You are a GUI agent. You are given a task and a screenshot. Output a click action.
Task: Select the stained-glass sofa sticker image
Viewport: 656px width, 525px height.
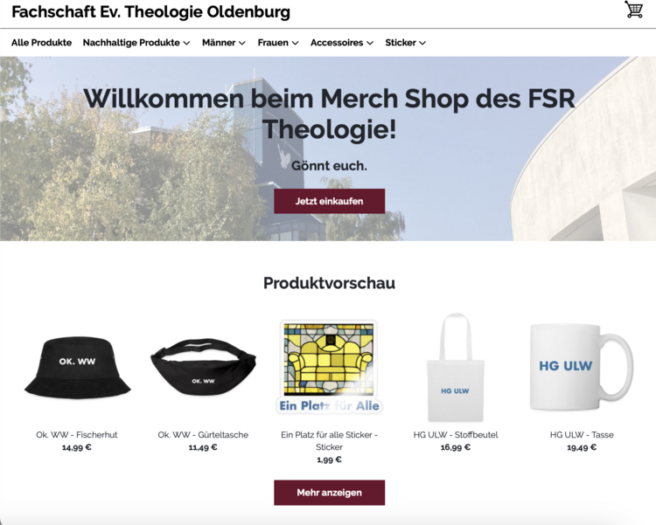[x=329, y=367]
